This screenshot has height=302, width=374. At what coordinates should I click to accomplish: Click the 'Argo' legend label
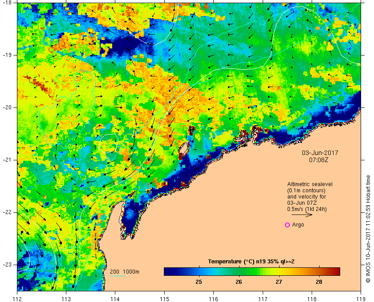tap(298, 225)
